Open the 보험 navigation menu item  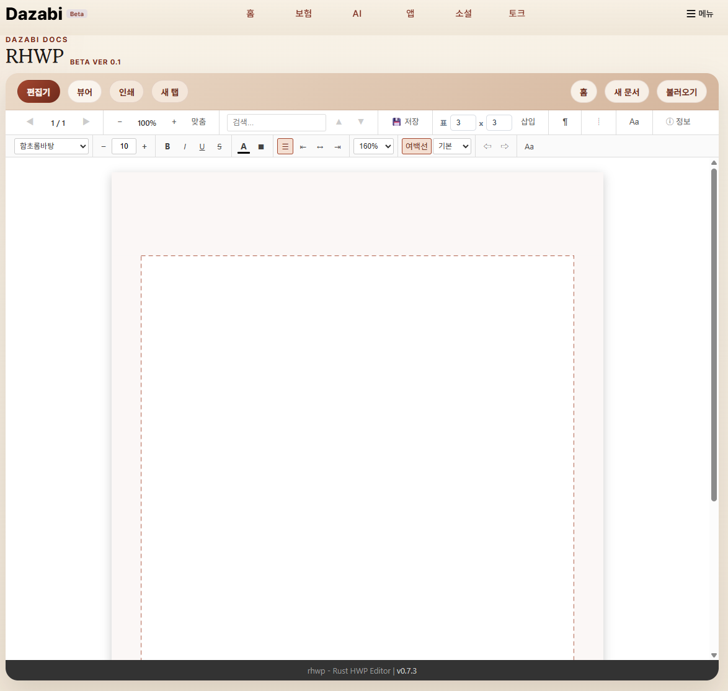303,14
